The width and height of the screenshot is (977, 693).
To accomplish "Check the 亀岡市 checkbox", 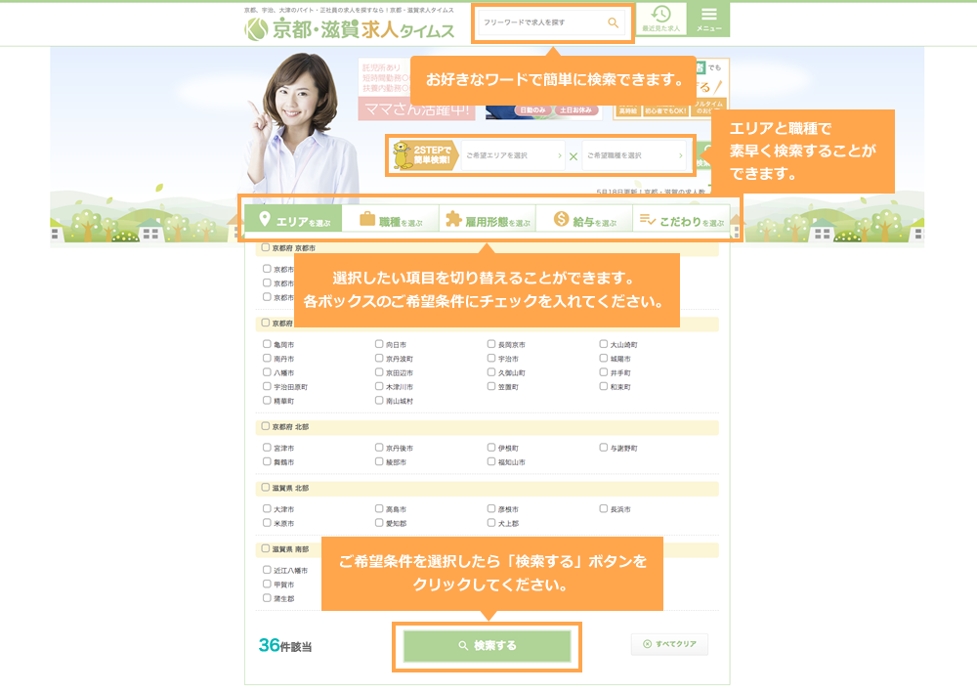I will [267, 345].
